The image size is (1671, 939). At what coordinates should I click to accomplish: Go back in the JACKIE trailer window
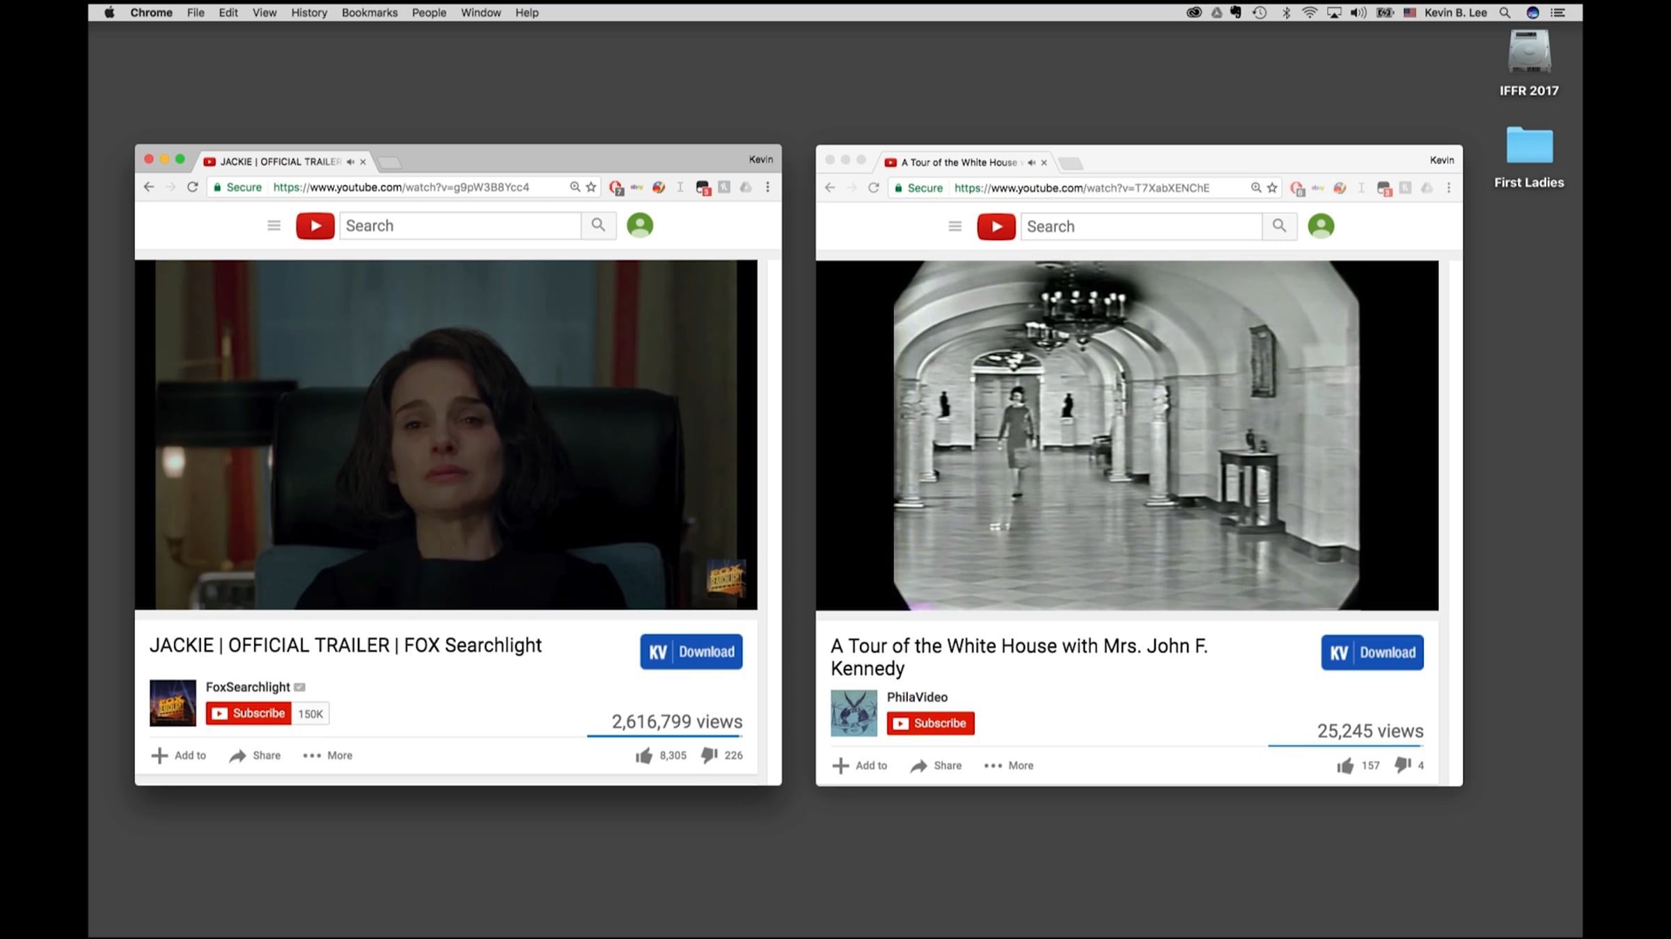tap(148, 187)
